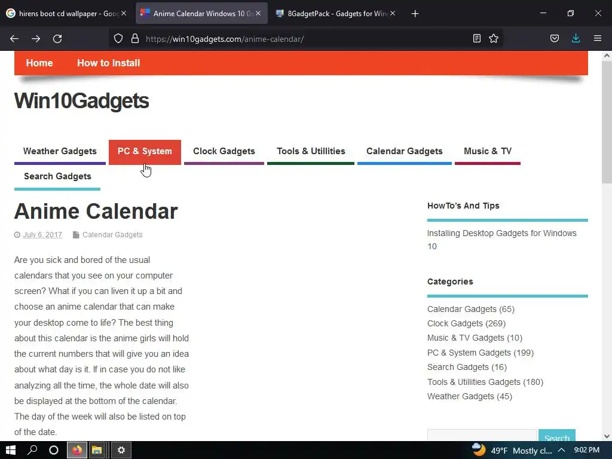612x459 pixels.
Task: Open the PC & System category tab
Action: click(x=145, y=151)
